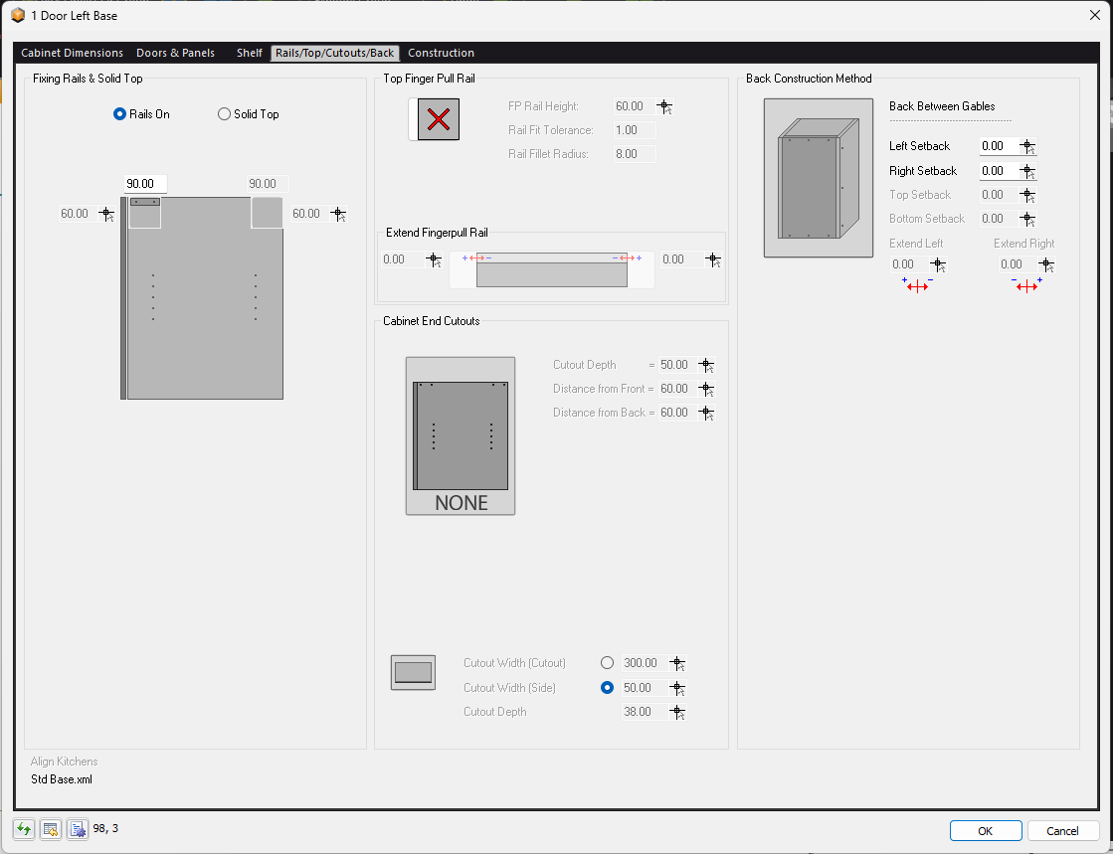Go to the Construction tab
This screenshot has height=854, width=1113.
pos(441,54)
